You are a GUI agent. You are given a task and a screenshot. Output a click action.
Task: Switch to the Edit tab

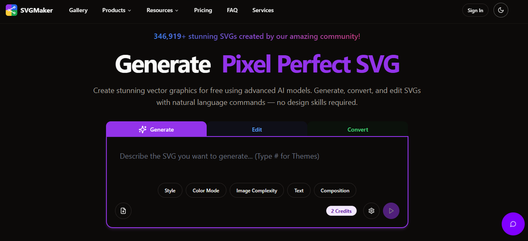pos(257,129)
